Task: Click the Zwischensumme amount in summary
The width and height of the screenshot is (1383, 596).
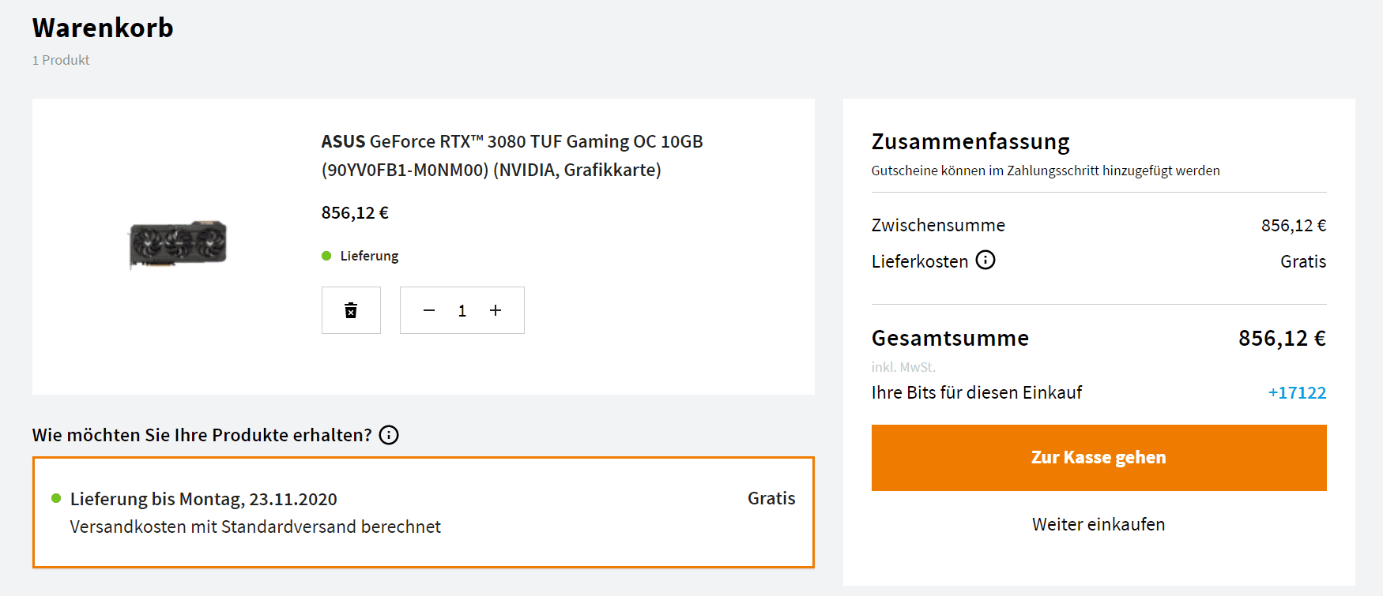Action: pos(1294,226)
